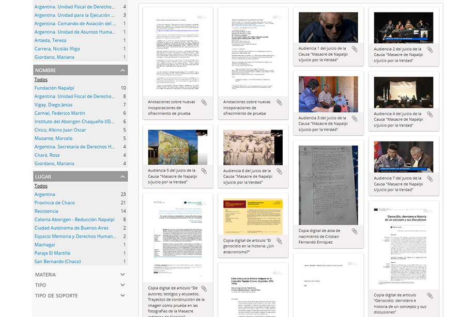Click paperclip on acta de nacimiento card
This screenshot has height=317, width=476.
pyautogui.click(x=355, y=231)
